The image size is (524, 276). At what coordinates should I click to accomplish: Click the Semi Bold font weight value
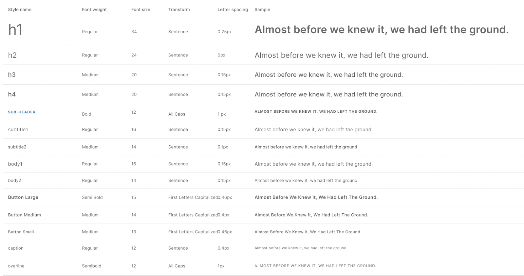(92, 197)
